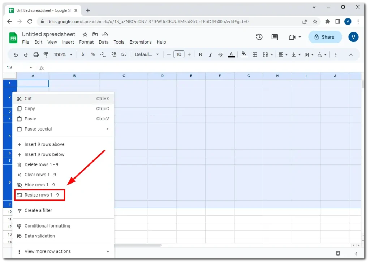Open vertical align dropdown
Screen dimensions: 370x264
point(296,54)
